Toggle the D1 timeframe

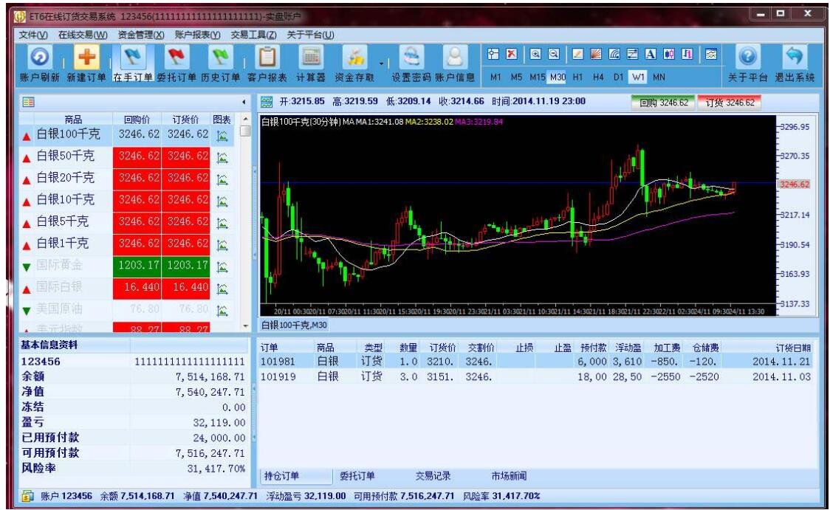click(618, 77)
